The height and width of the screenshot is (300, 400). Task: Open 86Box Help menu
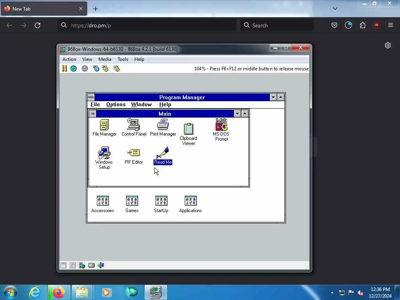pos(139,59)
